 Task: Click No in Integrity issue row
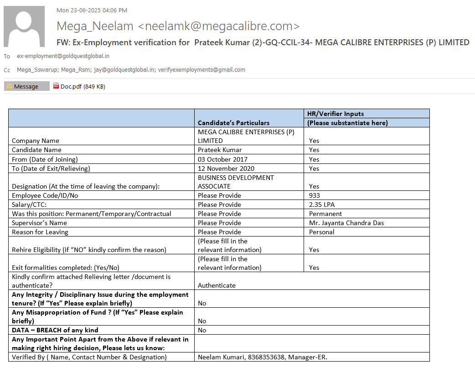click(x=202, y=303)
